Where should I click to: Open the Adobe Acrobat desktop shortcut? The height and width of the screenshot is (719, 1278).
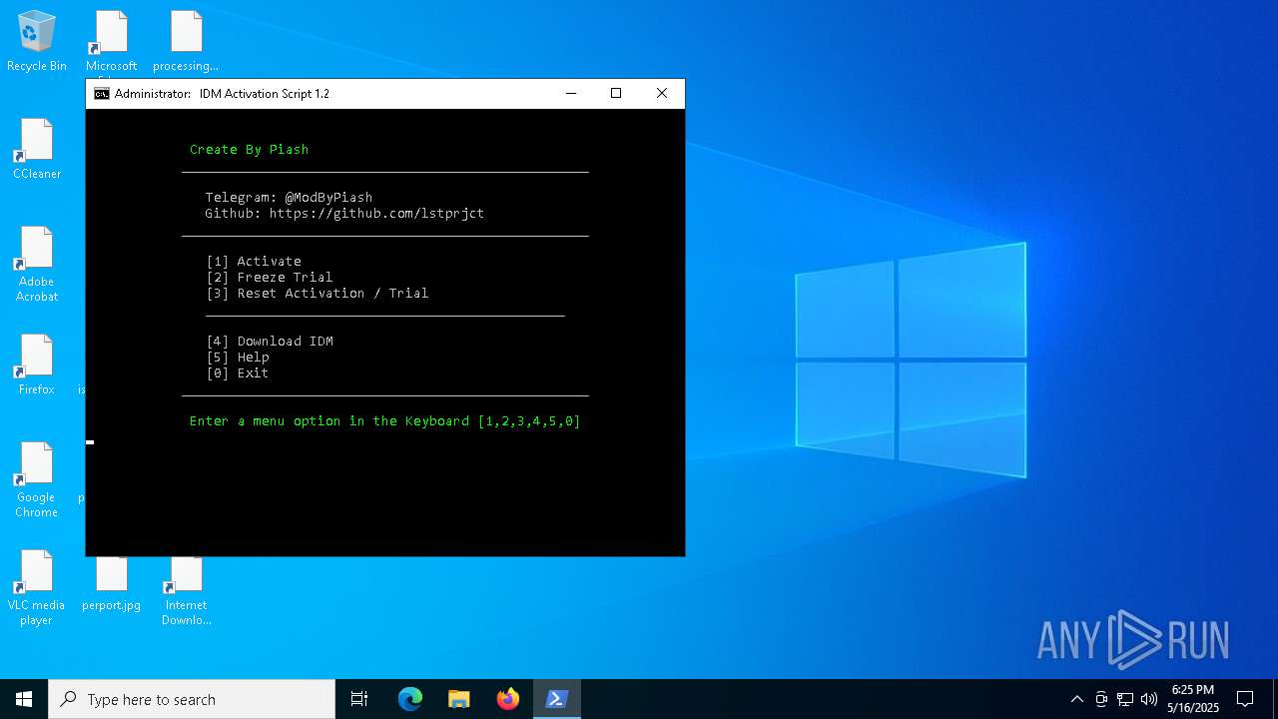37,265
